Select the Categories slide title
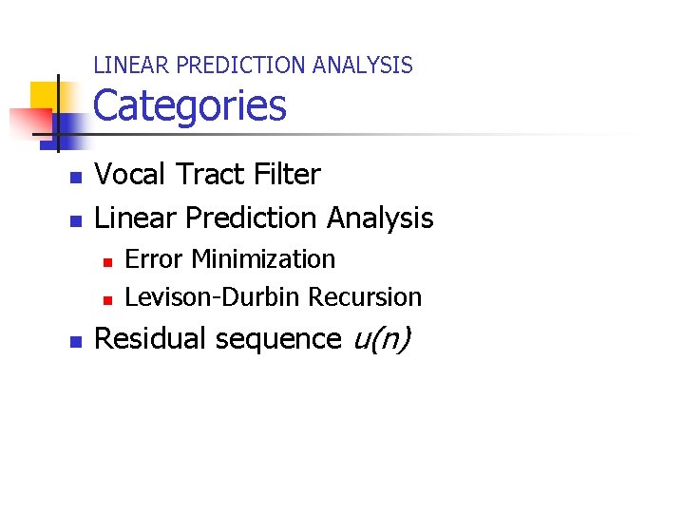This screenshot has height=513, width=684. click(x=189, y=105)
